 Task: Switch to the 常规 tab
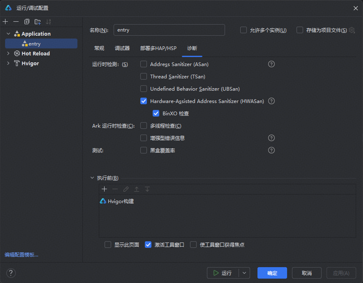[x=99, y=48]
